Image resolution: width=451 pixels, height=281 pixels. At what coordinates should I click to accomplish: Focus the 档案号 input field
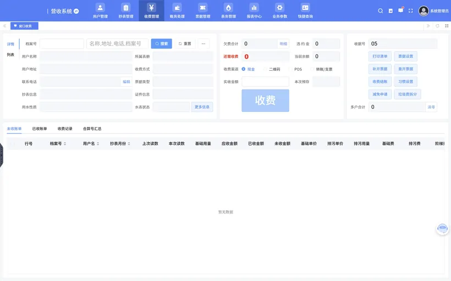coord(62,43)
